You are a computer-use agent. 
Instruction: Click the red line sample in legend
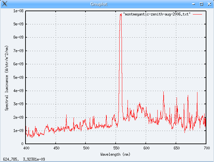[197, 15]
